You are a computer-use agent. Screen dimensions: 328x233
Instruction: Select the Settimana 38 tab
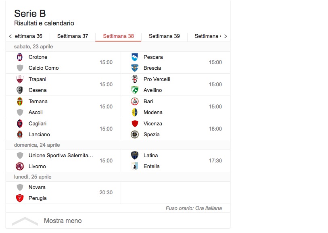tap(118, 36)
